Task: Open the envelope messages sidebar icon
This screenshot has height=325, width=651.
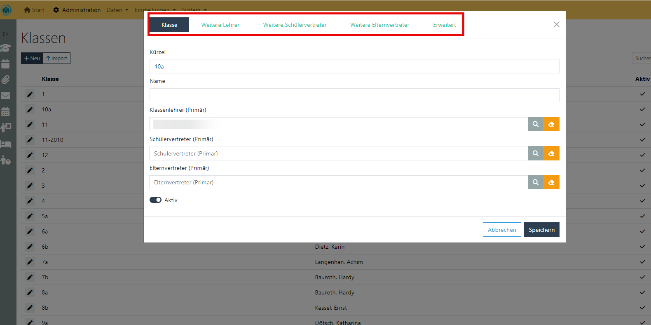Action: coord(5,96)
